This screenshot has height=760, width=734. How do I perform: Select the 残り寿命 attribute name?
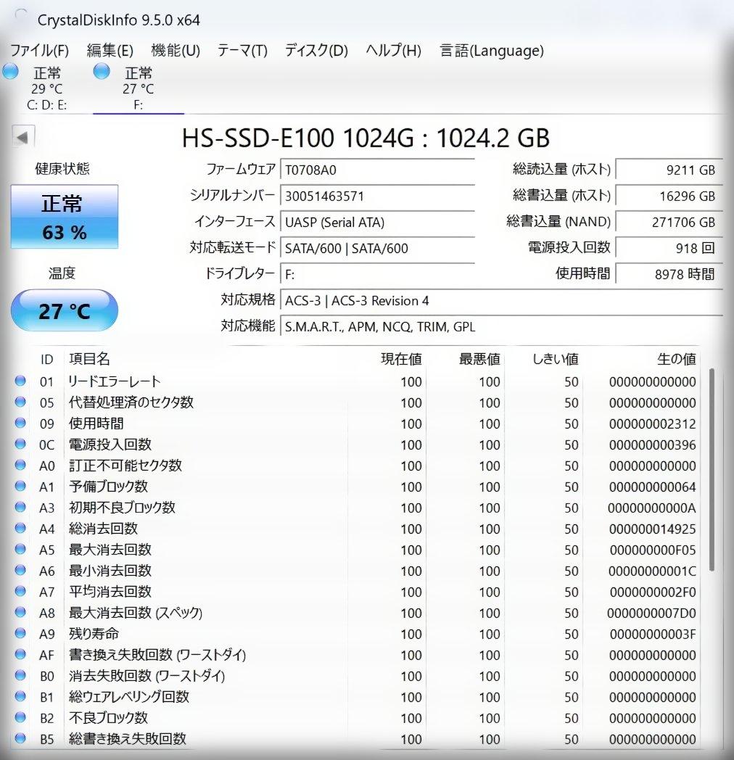click(x=94, y=634)
